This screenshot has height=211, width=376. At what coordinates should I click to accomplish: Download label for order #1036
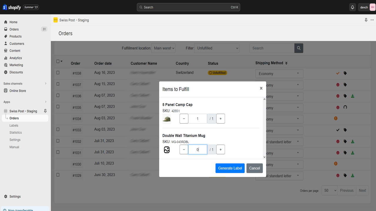[x=352, y=96]
